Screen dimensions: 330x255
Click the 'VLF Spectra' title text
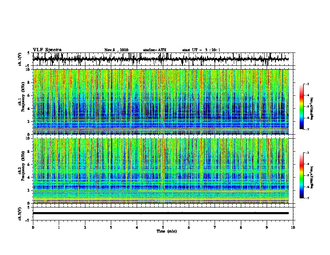(47, 50)
